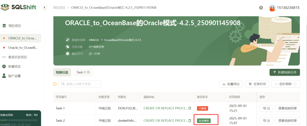Copy the Task-2 source SQL
The height and width of the screenshot is (126, 307).
tap(190, 121)
